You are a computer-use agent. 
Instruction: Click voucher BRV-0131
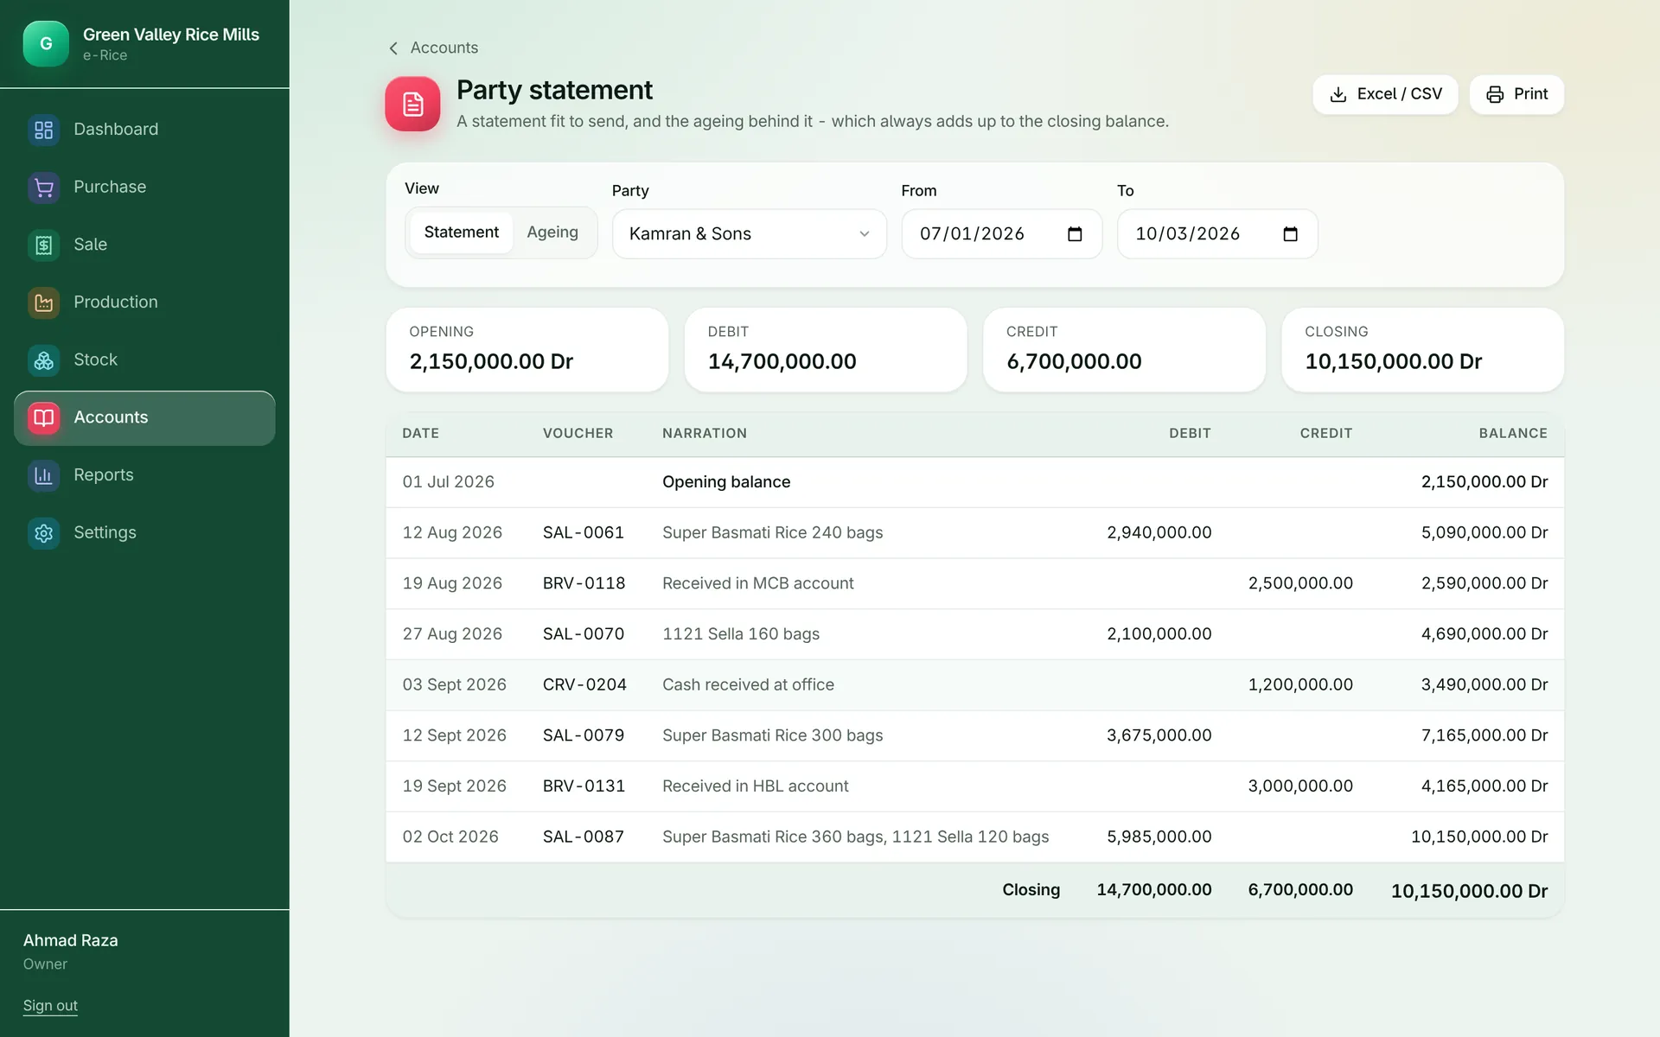click(584, 786)
